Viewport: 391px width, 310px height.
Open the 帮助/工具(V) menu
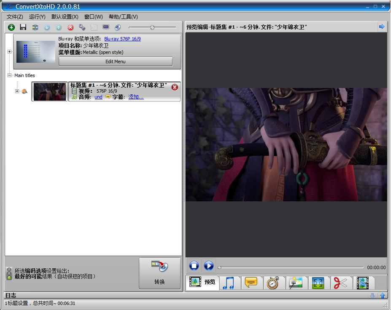click(123, 17)
